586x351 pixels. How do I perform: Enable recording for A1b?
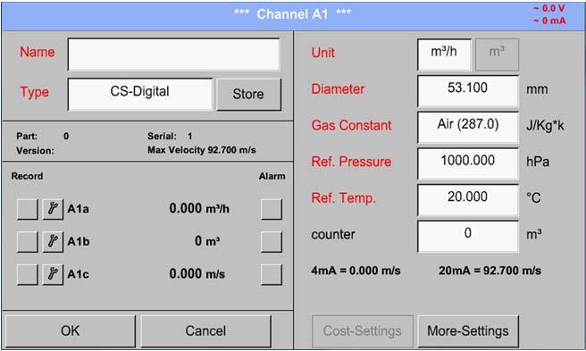pos(28,241)
